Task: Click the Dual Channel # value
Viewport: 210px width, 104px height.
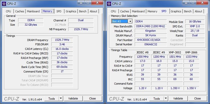Action: [81, 20]
